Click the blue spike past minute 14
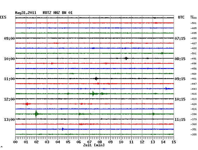The image size is (198, 150). (x=166, y=89)
